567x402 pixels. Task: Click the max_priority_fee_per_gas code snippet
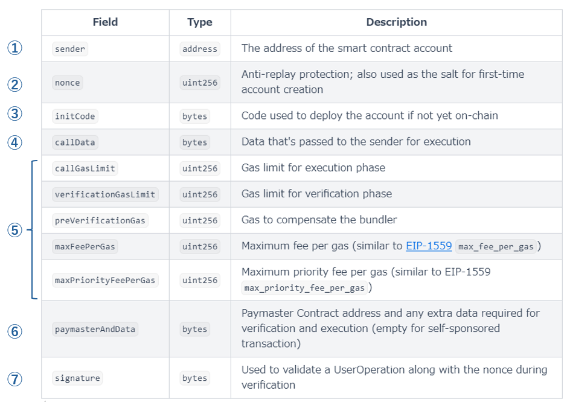click(x=304, y=288)
